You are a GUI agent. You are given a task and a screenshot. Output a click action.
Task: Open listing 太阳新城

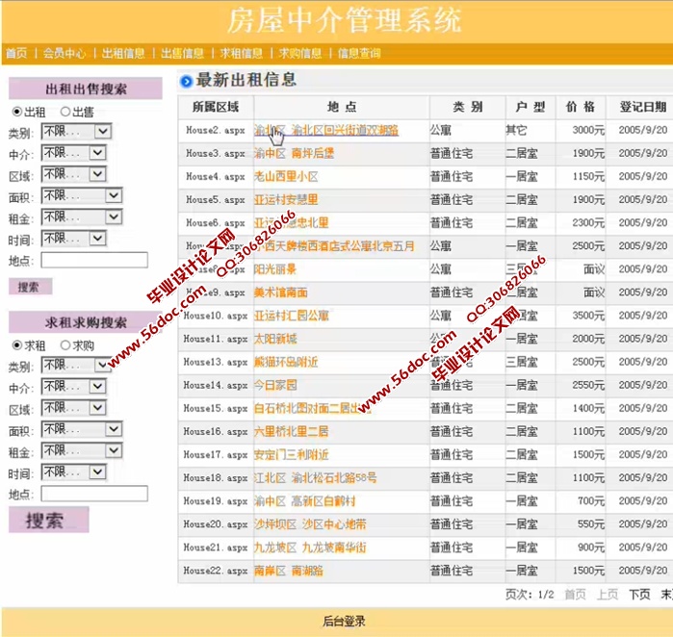[x=275, y=339]
